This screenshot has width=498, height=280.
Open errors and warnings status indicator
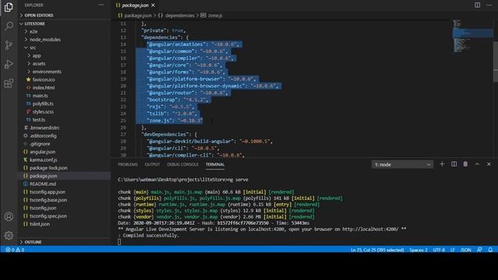click(x=15, y=250)
